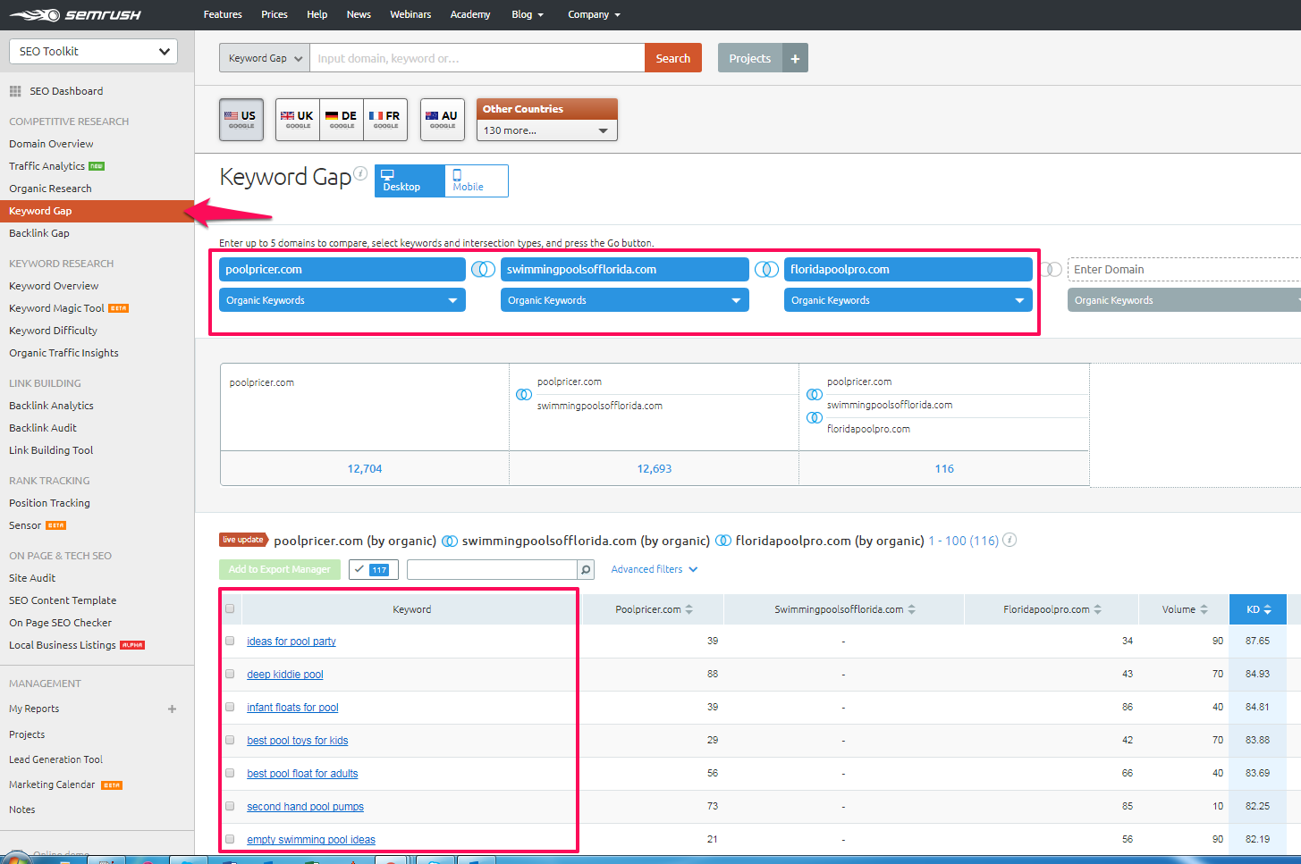Viewport: 1301px width, 864px height.
Task: Select the US Google database flag
Action: coord(241,120)
